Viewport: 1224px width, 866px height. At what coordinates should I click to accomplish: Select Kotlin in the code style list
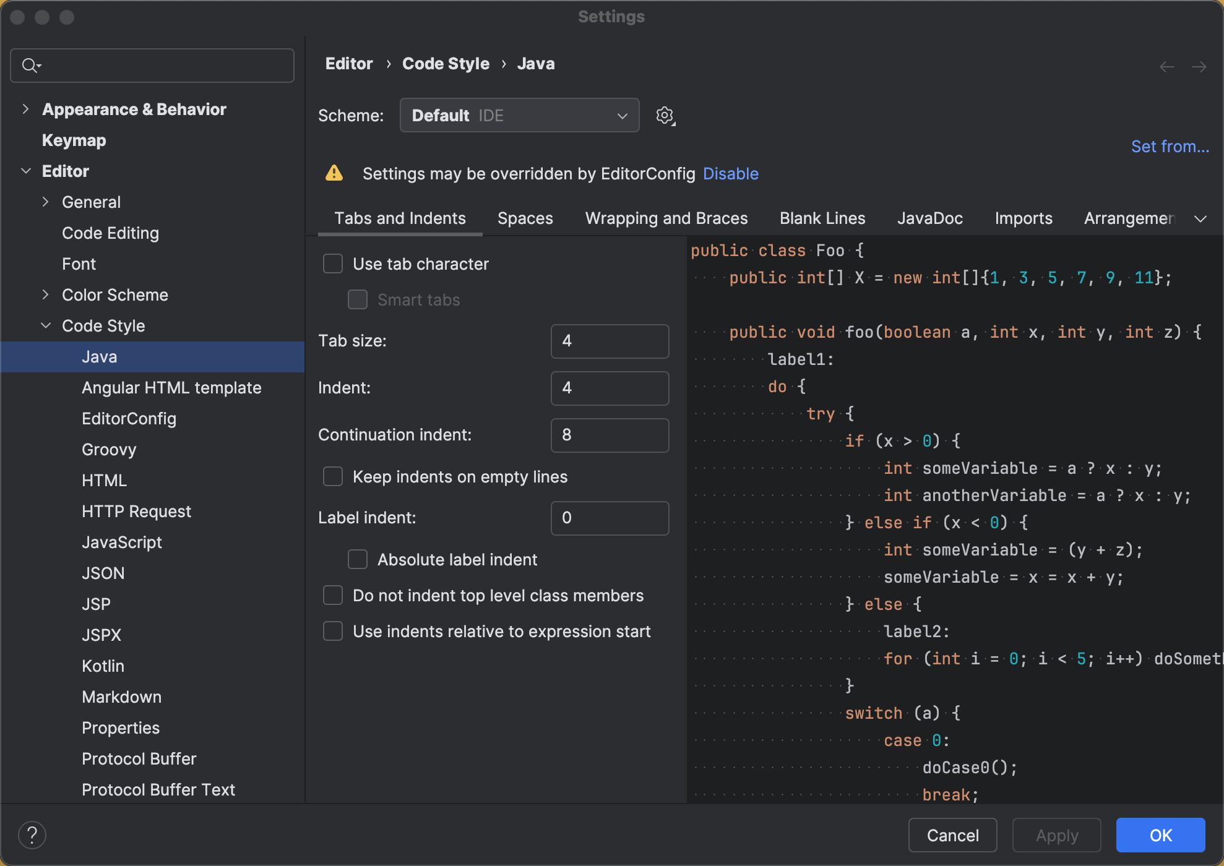coord(103,666)
